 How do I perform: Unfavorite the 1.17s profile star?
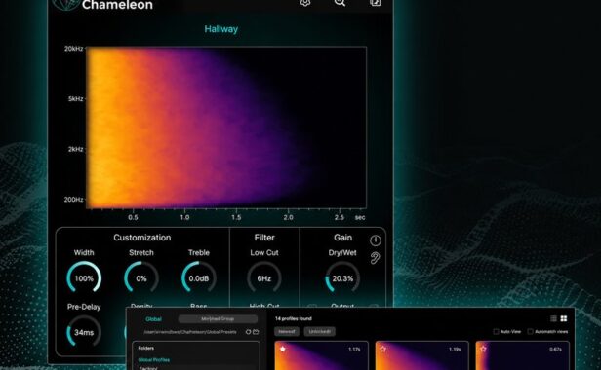283,349
